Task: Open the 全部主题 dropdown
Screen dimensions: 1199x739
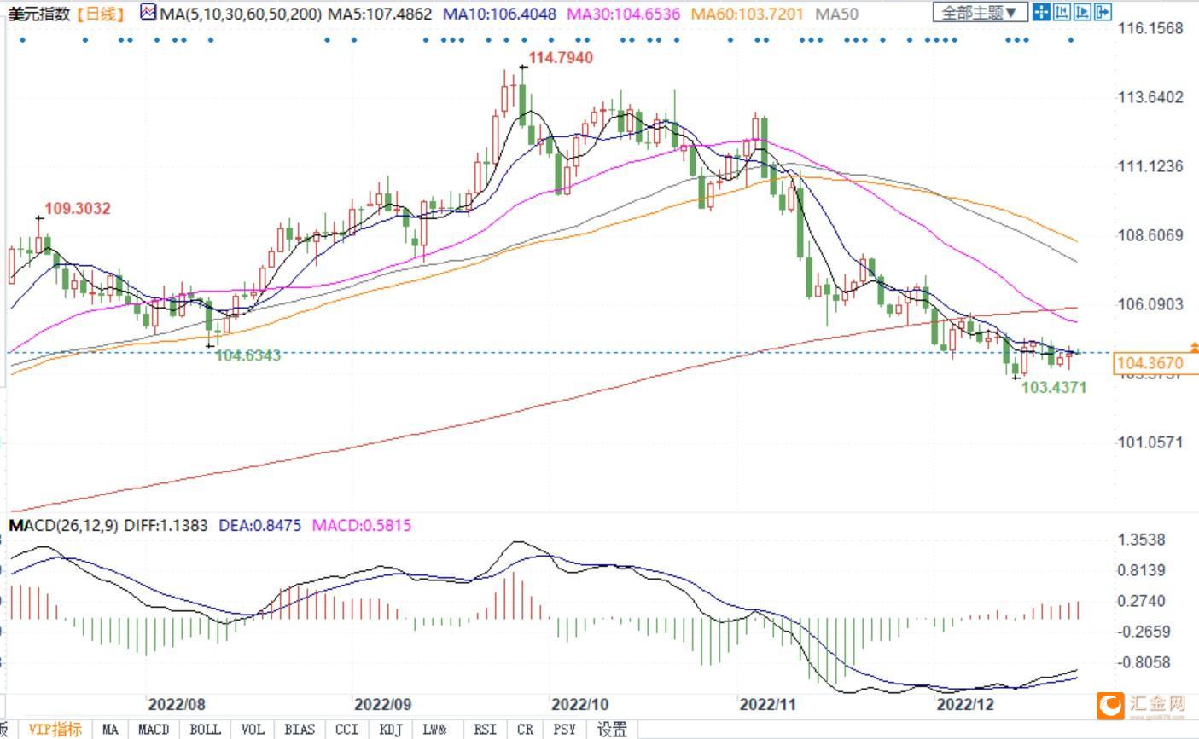Action: 981,12
